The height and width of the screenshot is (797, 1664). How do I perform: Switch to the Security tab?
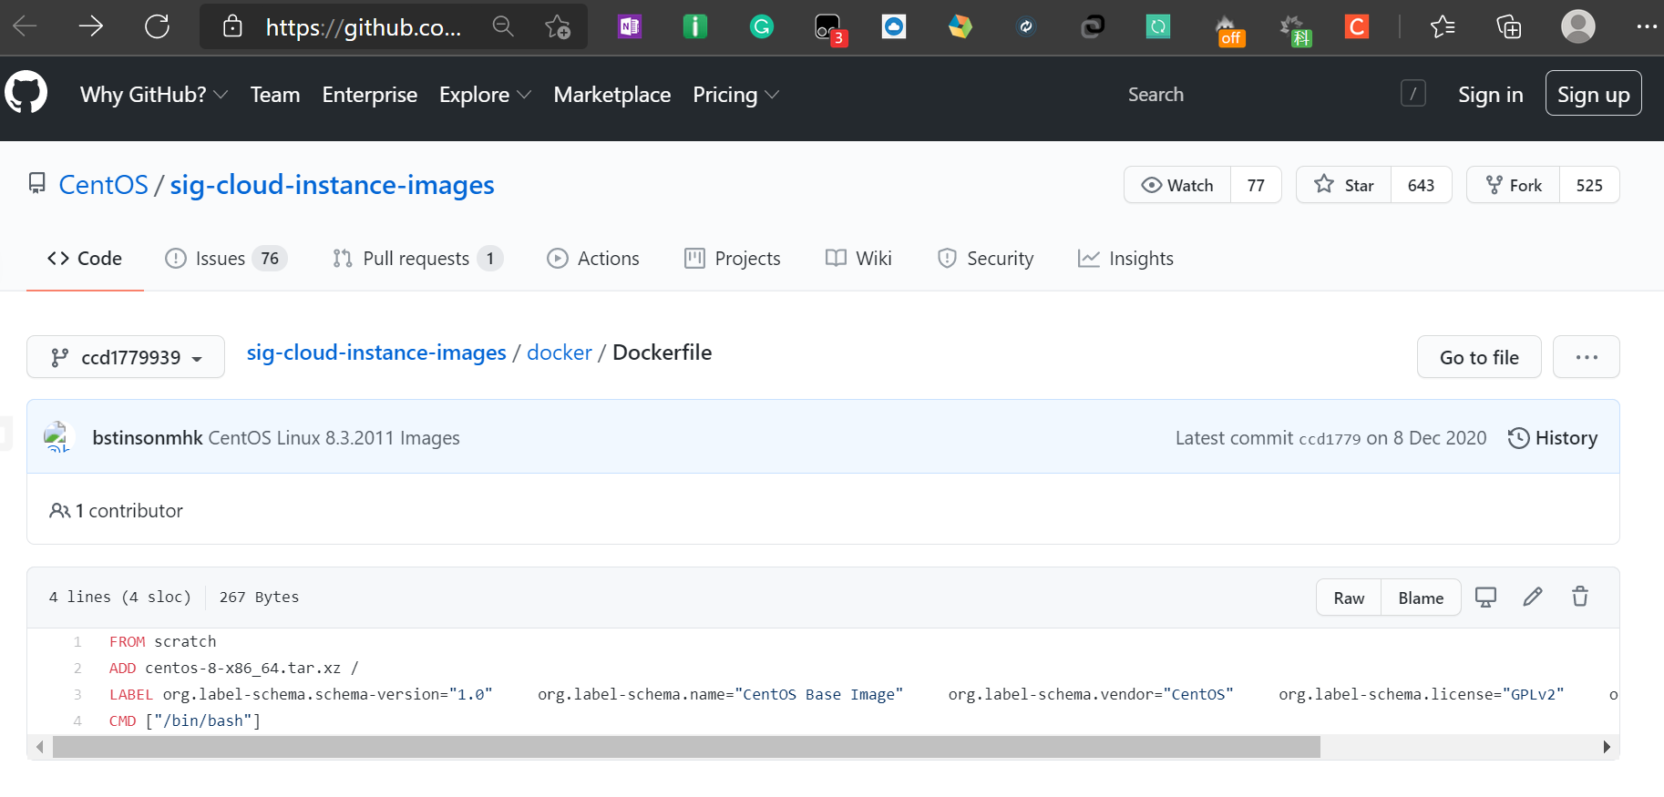tap(985, 259)
